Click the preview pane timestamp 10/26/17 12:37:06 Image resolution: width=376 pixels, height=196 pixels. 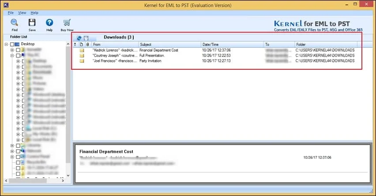(x=317, y=158)
